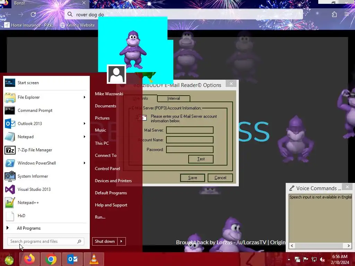Open Documents from start menu
This screenshot has width=355, height=266.
pos(105,106)
